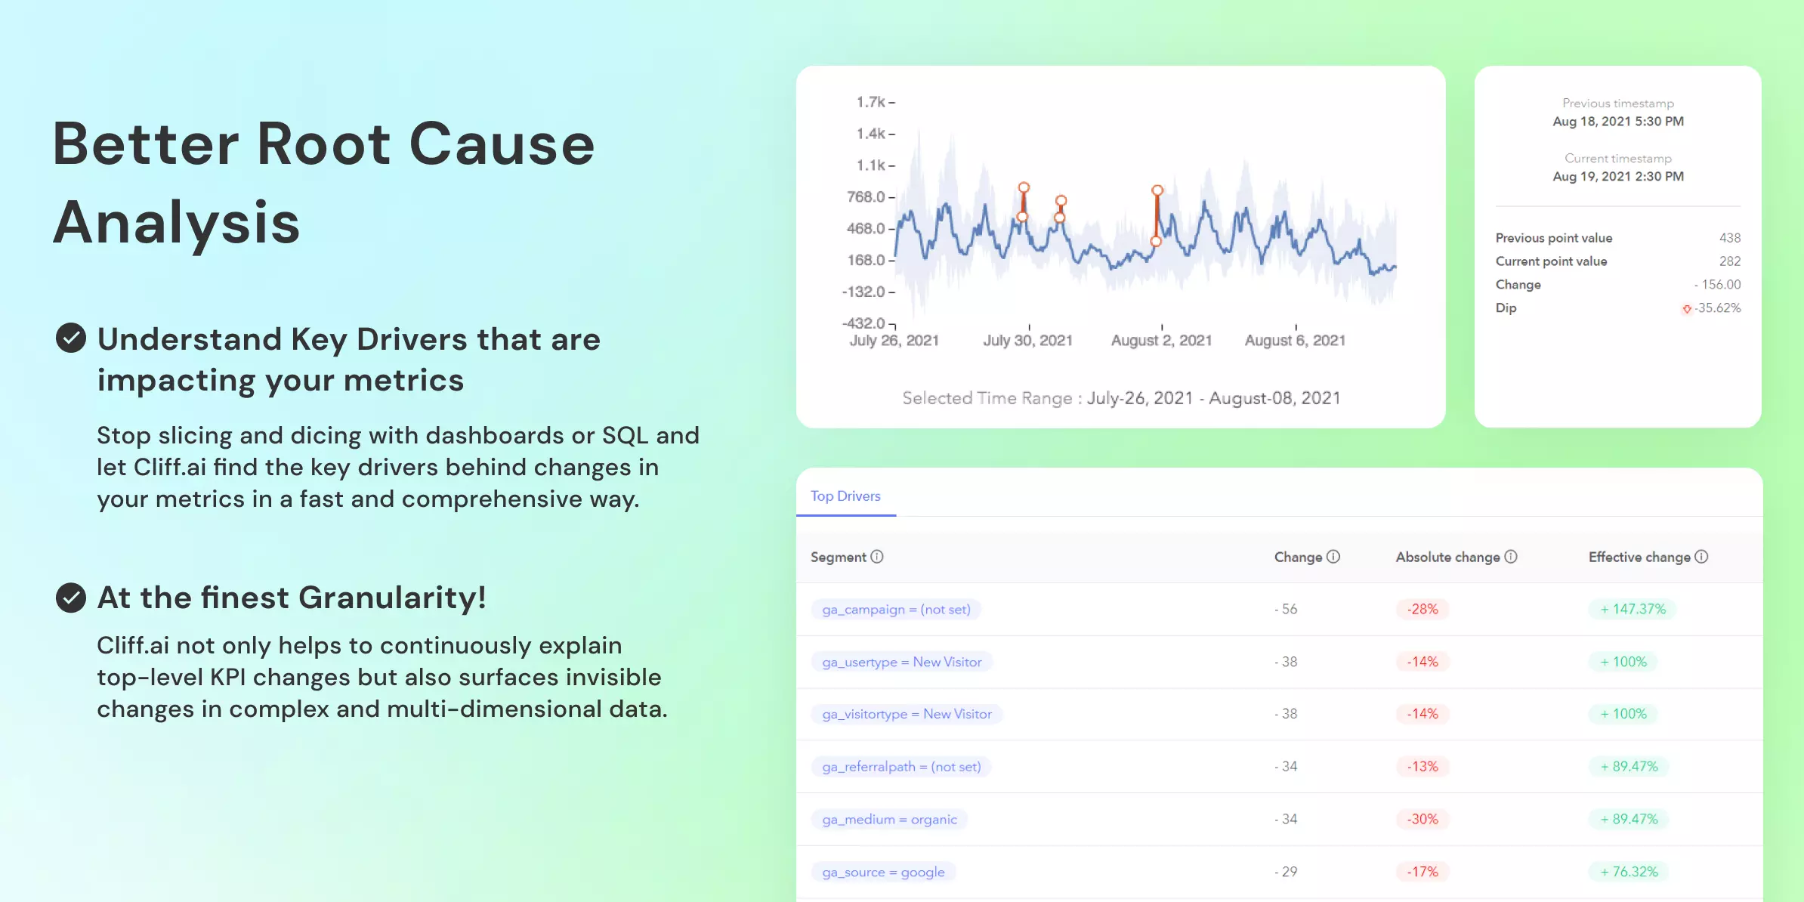Screen dimensions: 1804x902
Task: Click the Better Root Cause Analysis heading
Action: pyautogui.click(x=324, y=183)
